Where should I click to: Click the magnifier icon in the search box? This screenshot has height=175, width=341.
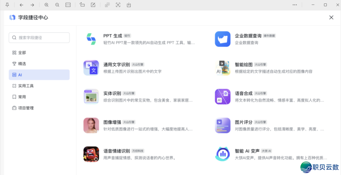[14, 38]
